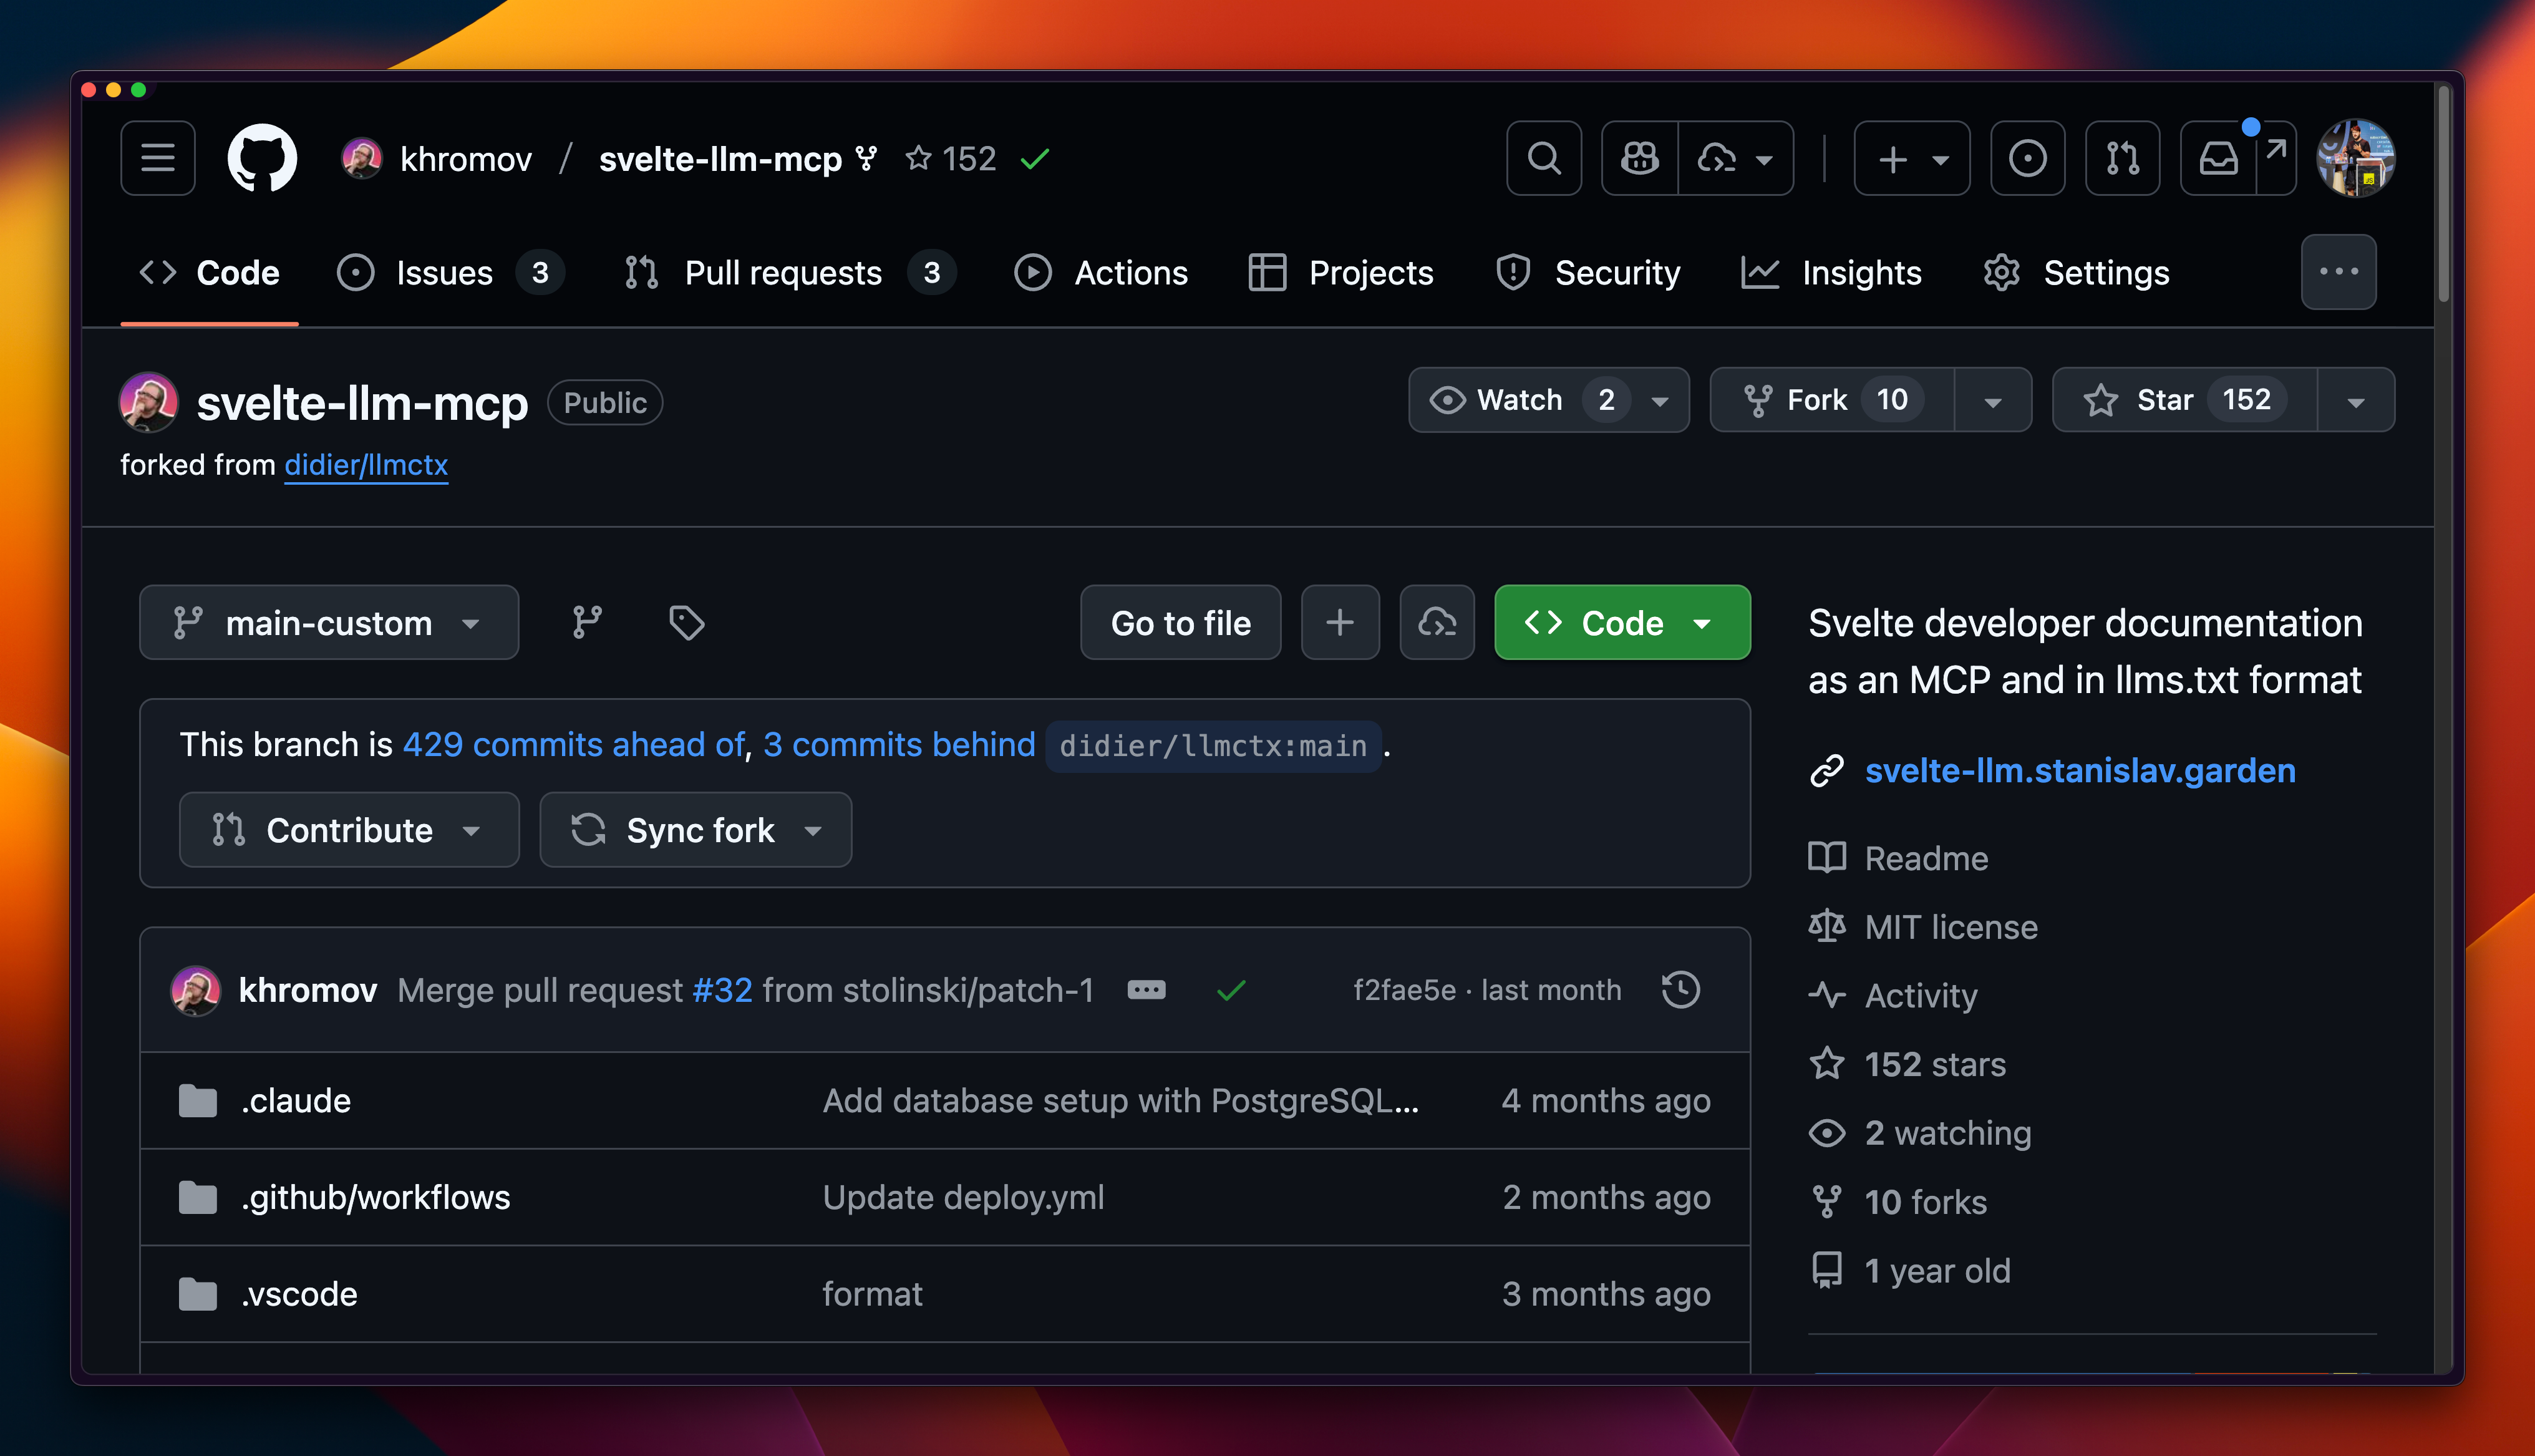The height and width of the screenshot is (1456, 2535).
Task: Click the search magnifier icon
Action: point(1543,158)
